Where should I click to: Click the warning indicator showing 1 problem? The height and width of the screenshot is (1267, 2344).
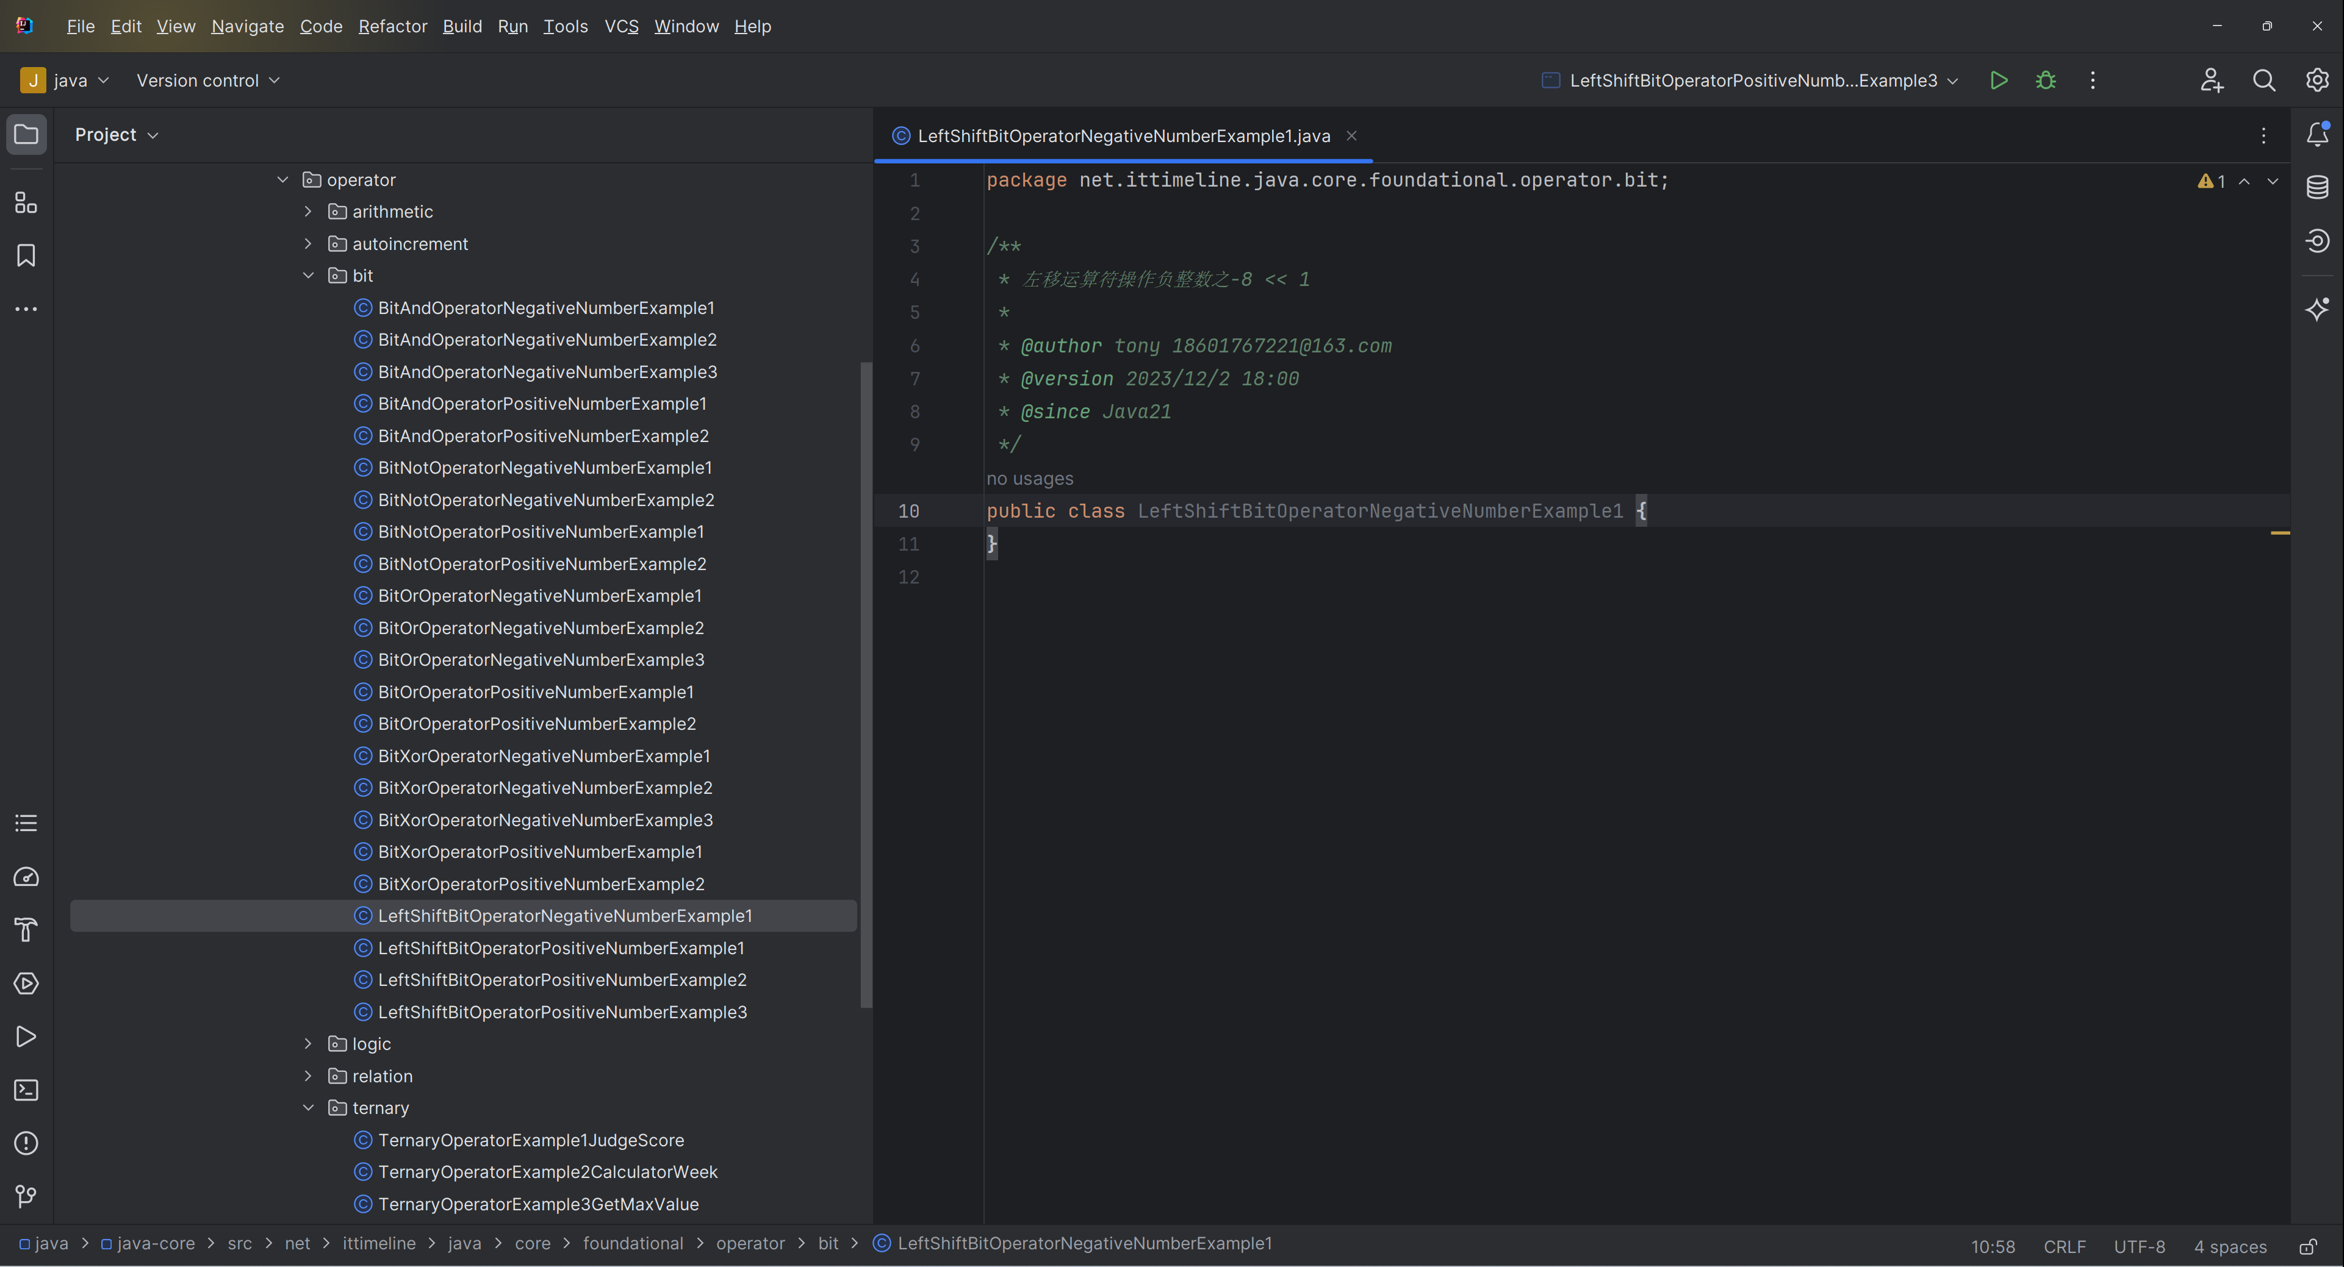pos(2211,181)
